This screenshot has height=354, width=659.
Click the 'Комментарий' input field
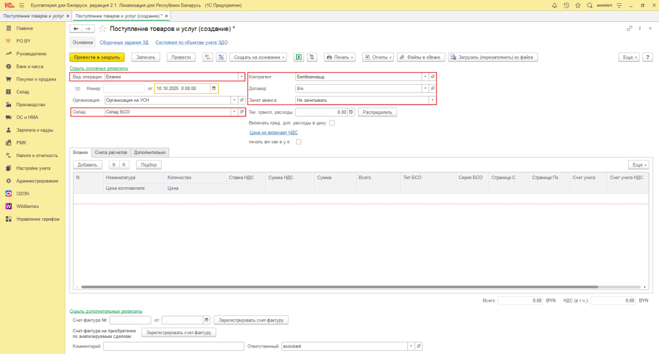point(172,346)
